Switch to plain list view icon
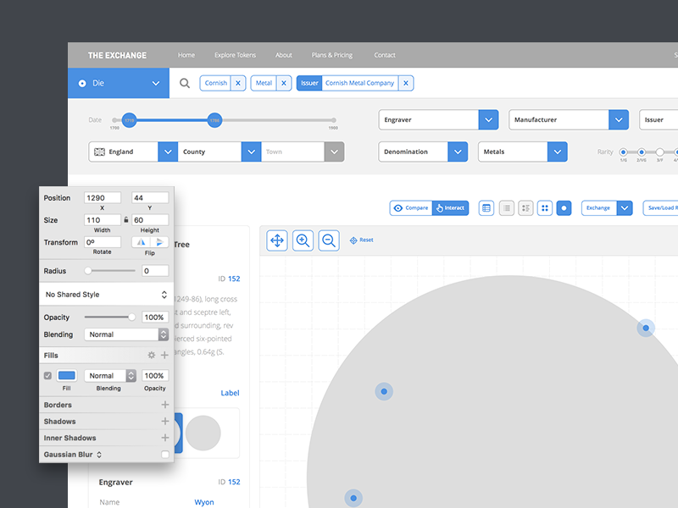678x508 pixels. pyautogui.click(x=506, y=207)
